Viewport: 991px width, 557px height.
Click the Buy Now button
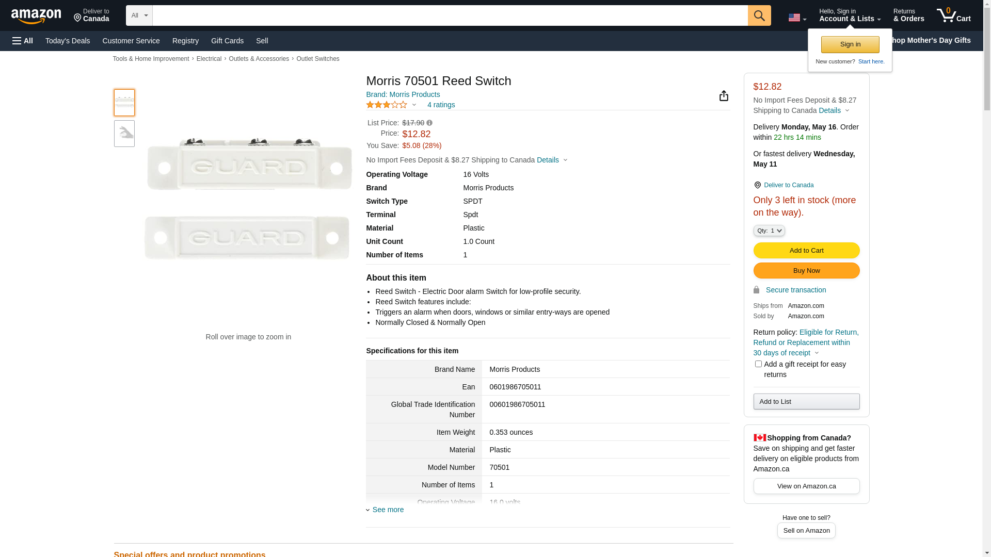[x=806, y=271]
